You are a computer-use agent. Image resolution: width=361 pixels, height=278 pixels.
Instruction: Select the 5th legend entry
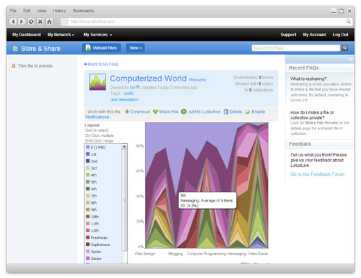tap(92, 182)
